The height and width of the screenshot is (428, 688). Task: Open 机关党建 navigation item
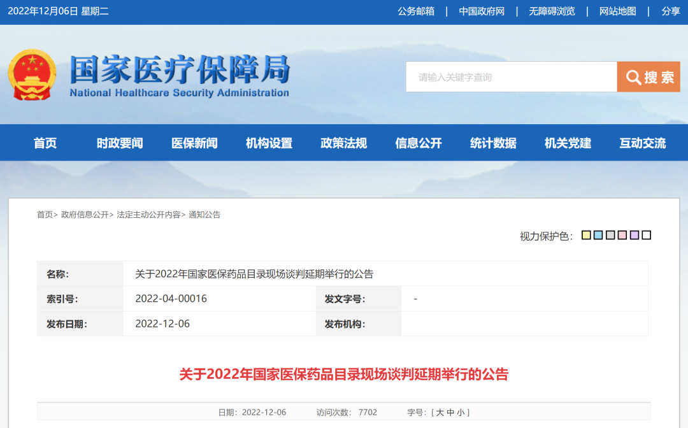click(x=568, y=143)
